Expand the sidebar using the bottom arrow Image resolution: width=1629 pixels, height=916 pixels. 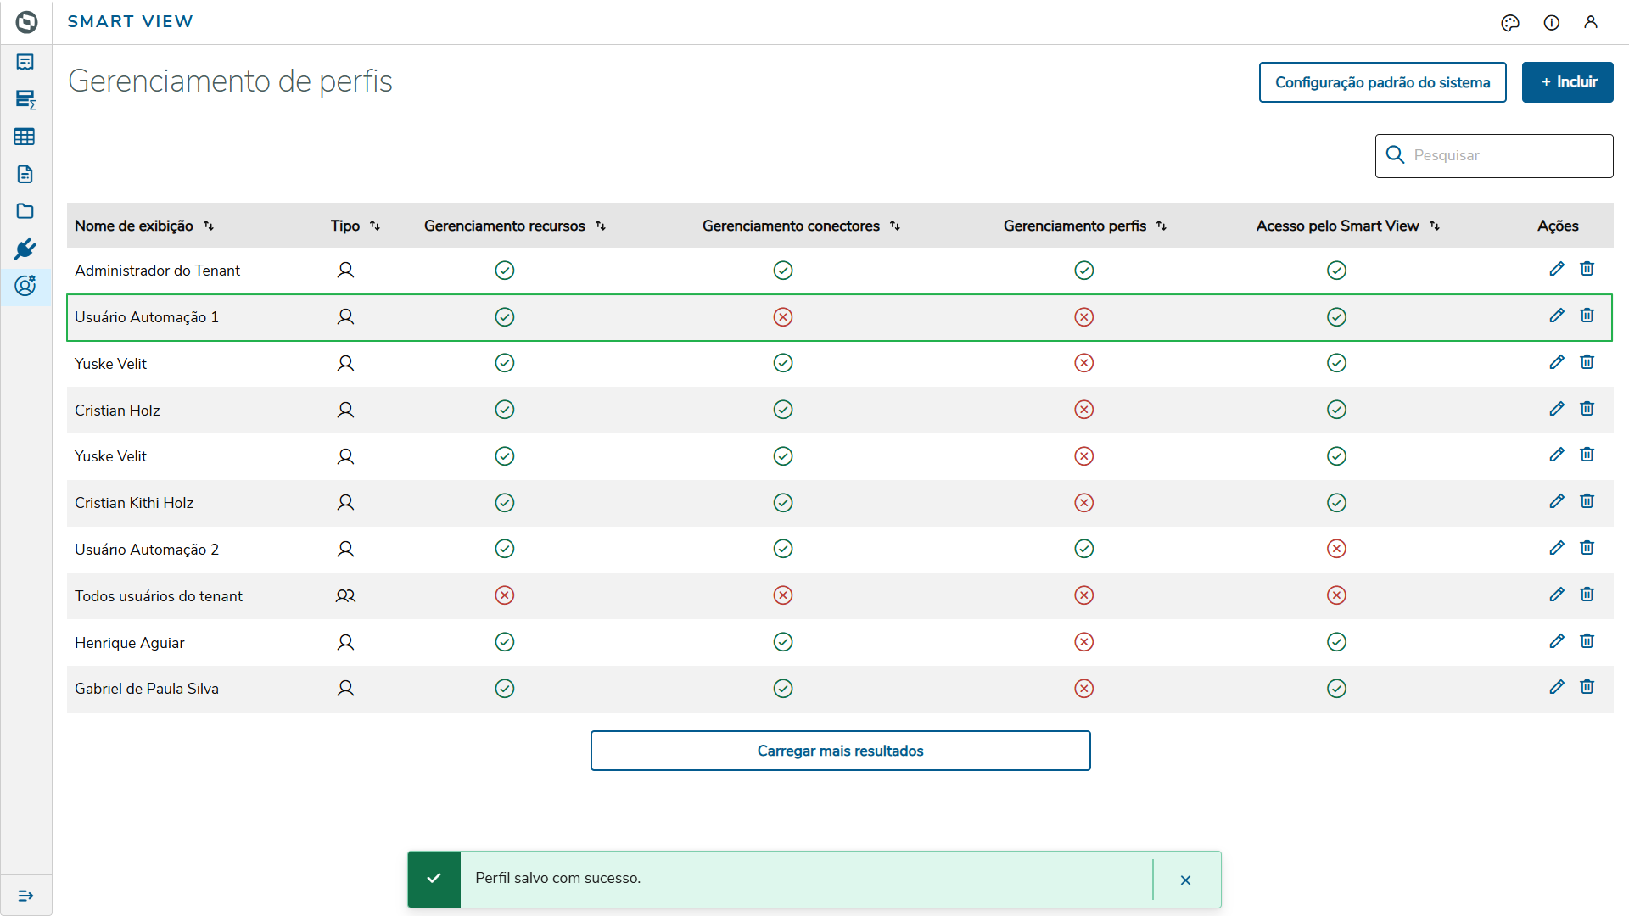pos(25,895)
